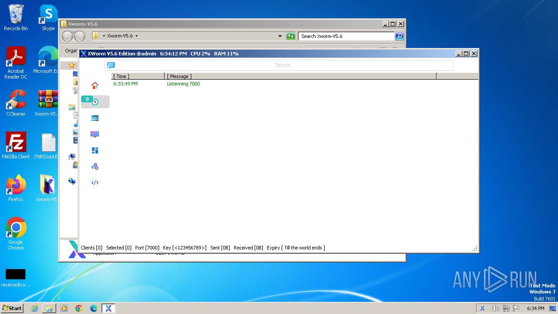Open Media Player from taskbar

(x=64, y=308)
